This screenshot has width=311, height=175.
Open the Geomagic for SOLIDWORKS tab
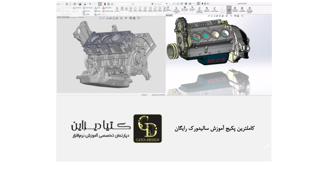tap(78, 17)
